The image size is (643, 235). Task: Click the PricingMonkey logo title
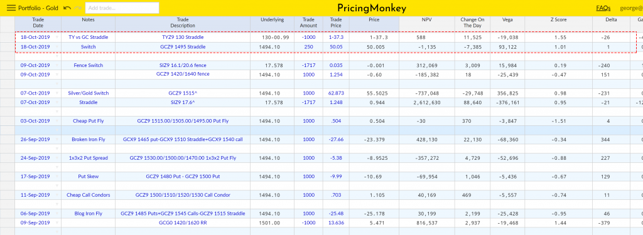click(372, 8)
